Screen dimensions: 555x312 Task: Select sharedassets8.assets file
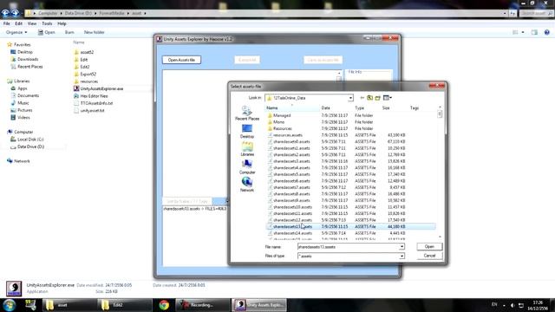291,194
